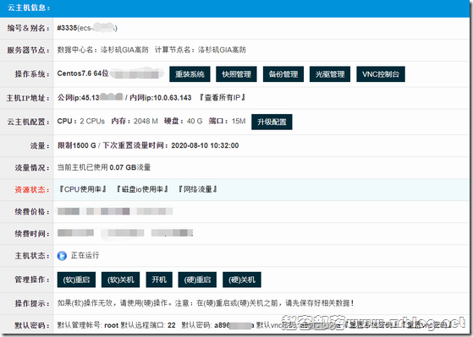The width and height of the screenshot is (473, 337).
Task: Launch the VNC控制台 console
Action: [x=381, y=74]
